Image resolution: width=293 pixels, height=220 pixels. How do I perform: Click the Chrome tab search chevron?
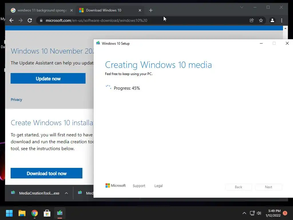pos(241,7)
